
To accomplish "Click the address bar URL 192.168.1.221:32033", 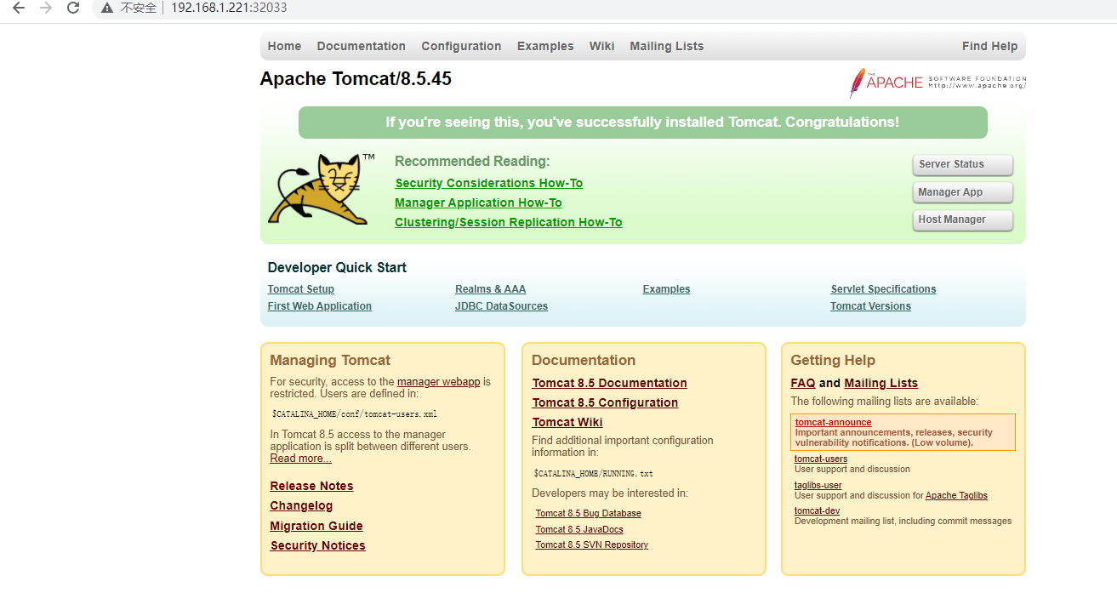I will 229,8.
